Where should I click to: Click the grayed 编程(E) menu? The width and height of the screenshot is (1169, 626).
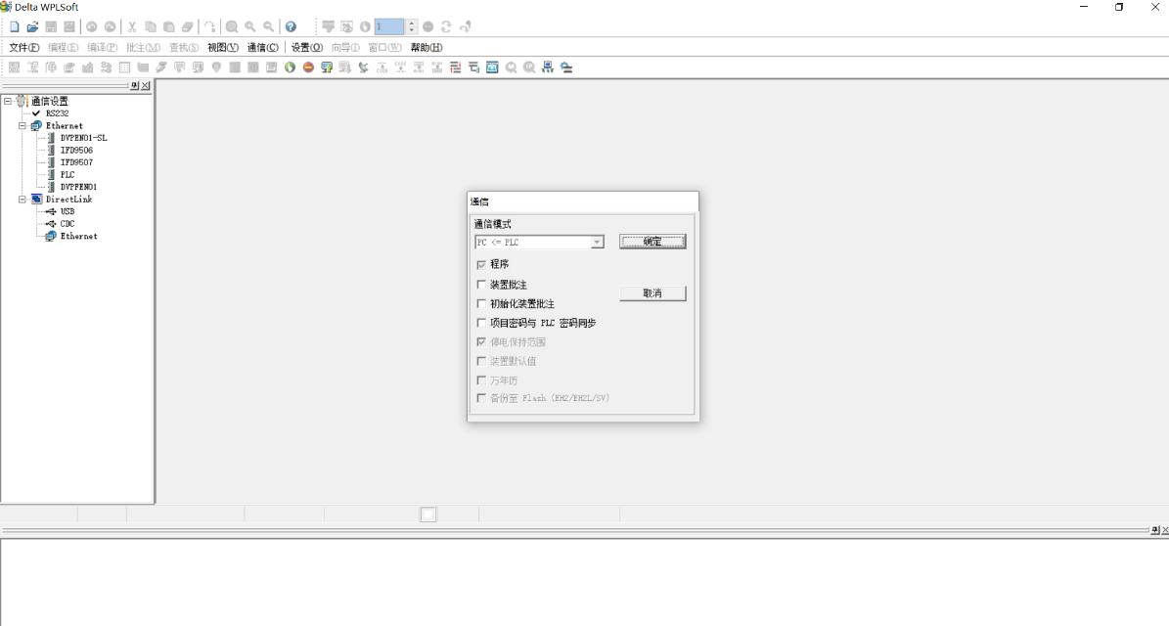(x=63, y=47)
